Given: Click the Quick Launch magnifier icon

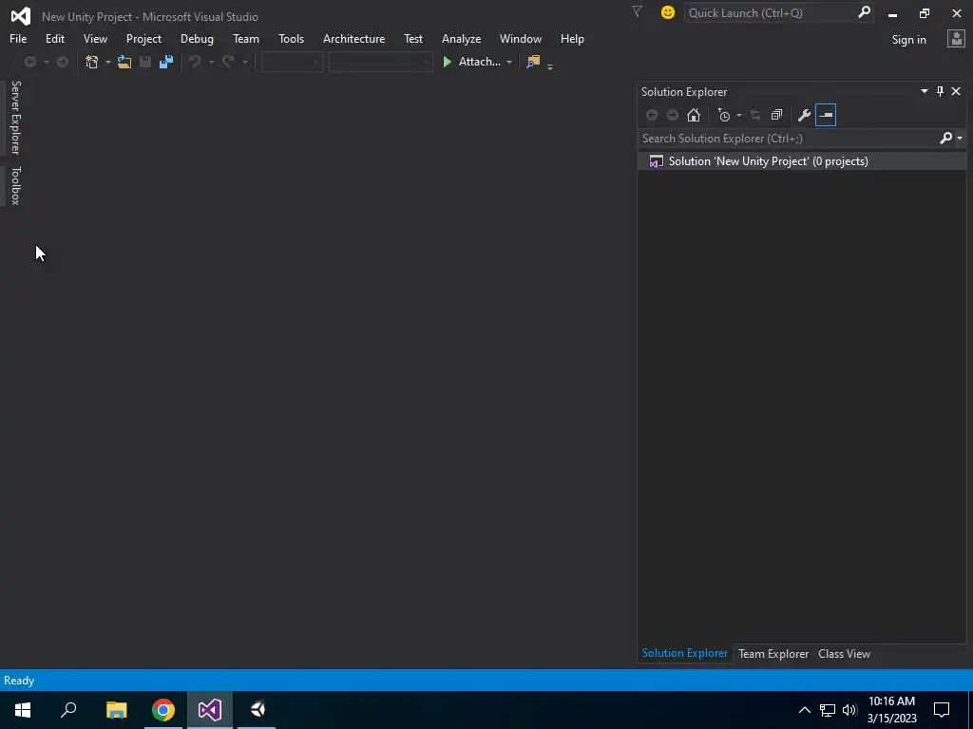Looking at the screenshot, I should [x=864, y=12].
